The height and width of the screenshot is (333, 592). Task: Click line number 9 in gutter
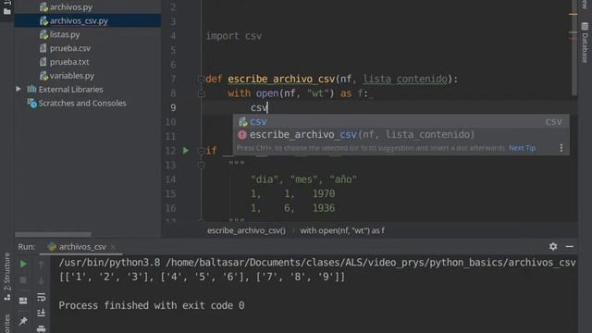point(173,108)
